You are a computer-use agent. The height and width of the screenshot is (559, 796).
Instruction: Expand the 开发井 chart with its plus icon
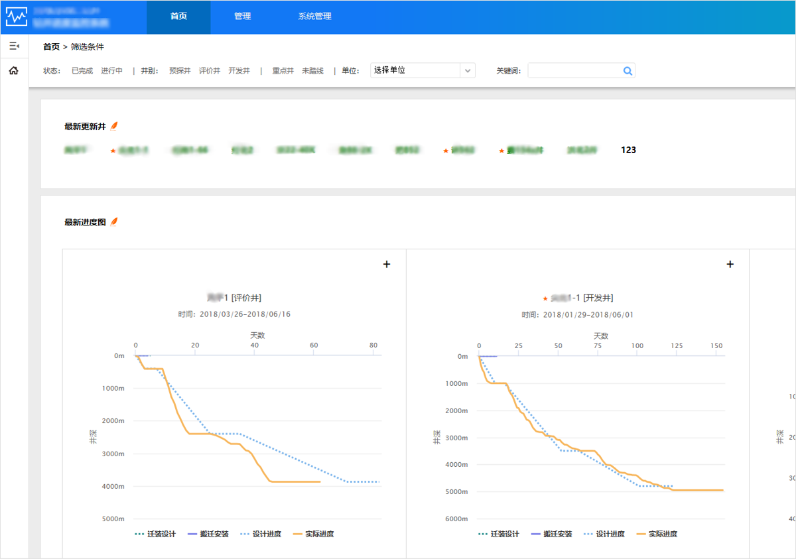coord(730,265)
